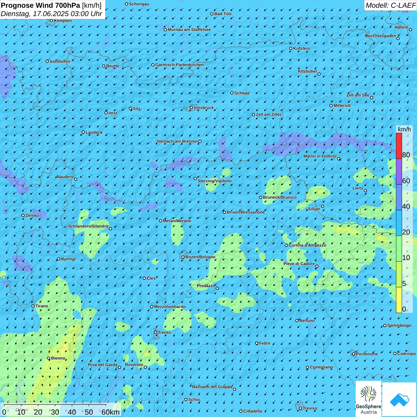Select the Zell am See marker dot
This screenshot has width=417, height=417.
pos(371,97)
